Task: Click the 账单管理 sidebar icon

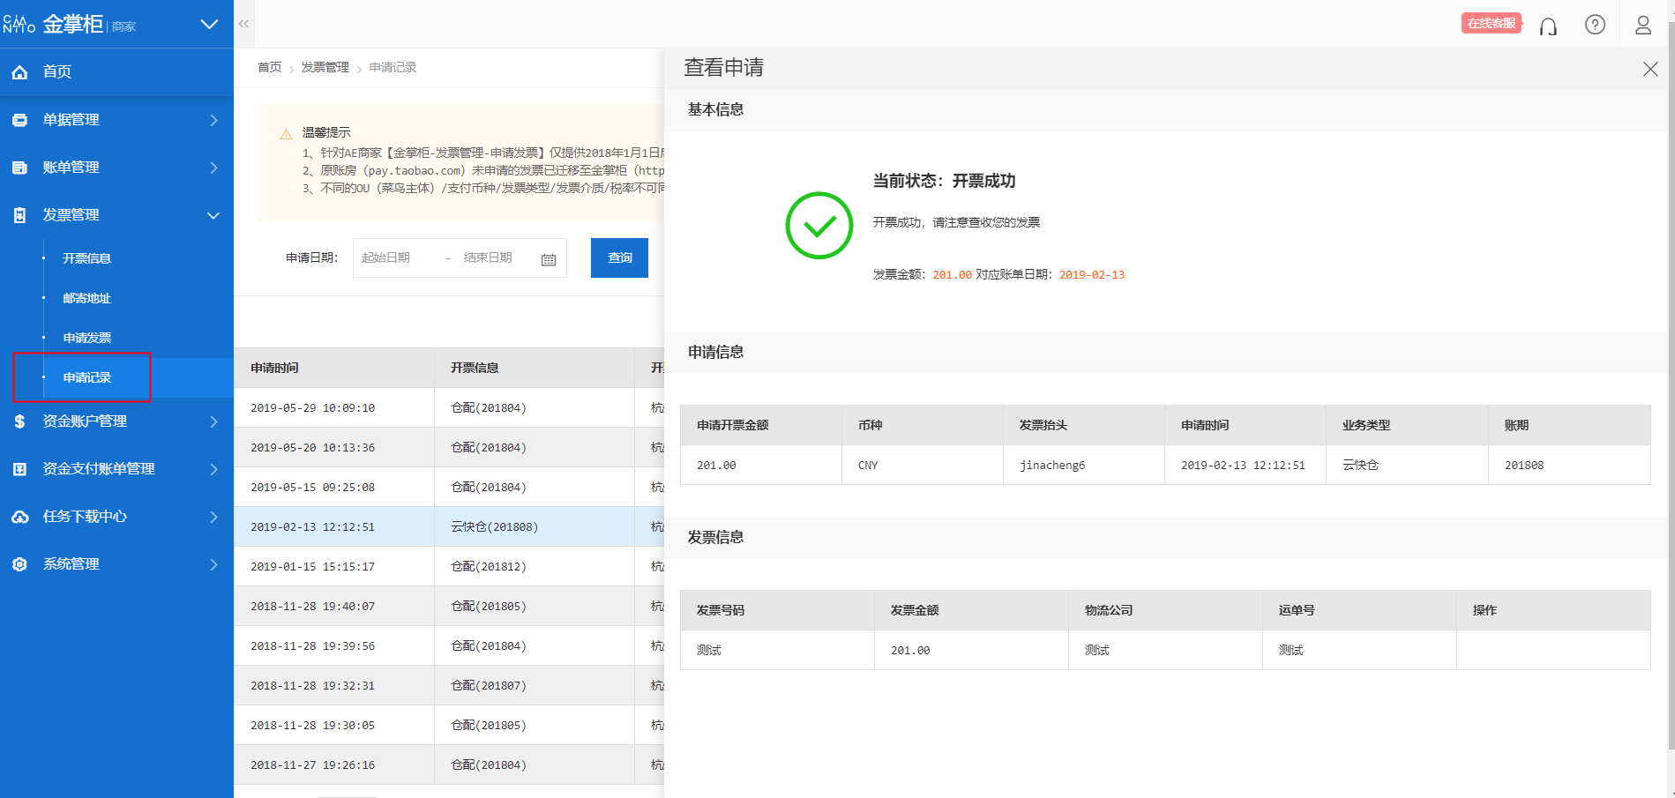Action: 19,168
